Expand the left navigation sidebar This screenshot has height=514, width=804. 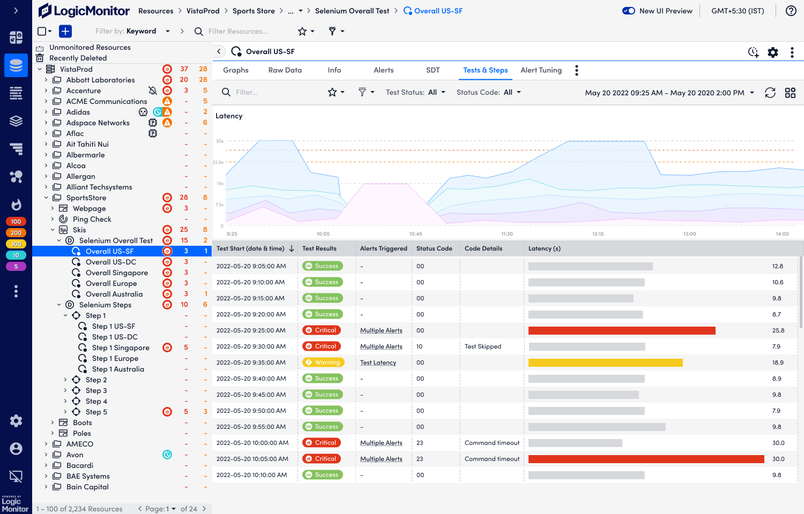16,10
